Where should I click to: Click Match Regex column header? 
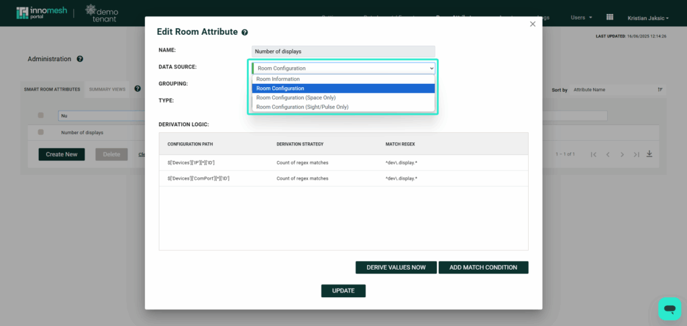point(400,144)
